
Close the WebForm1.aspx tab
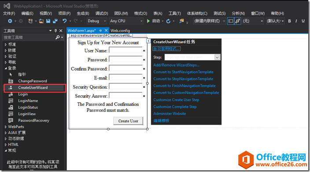[x=106, y=30]
